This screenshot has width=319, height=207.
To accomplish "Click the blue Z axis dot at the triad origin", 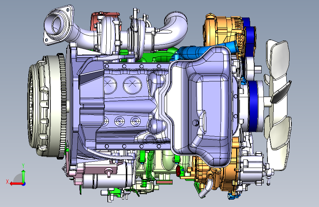I will click(x=24, y=184).
